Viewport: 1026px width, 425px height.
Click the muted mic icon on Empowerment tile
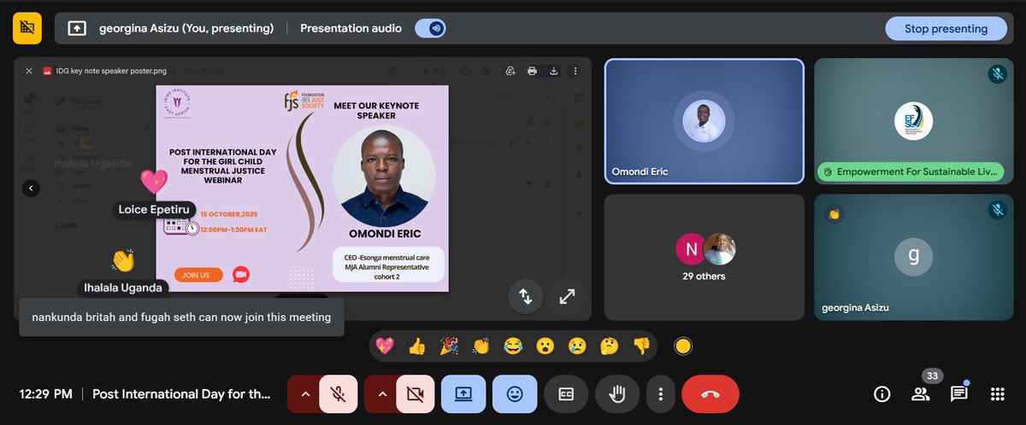(997, 74)
